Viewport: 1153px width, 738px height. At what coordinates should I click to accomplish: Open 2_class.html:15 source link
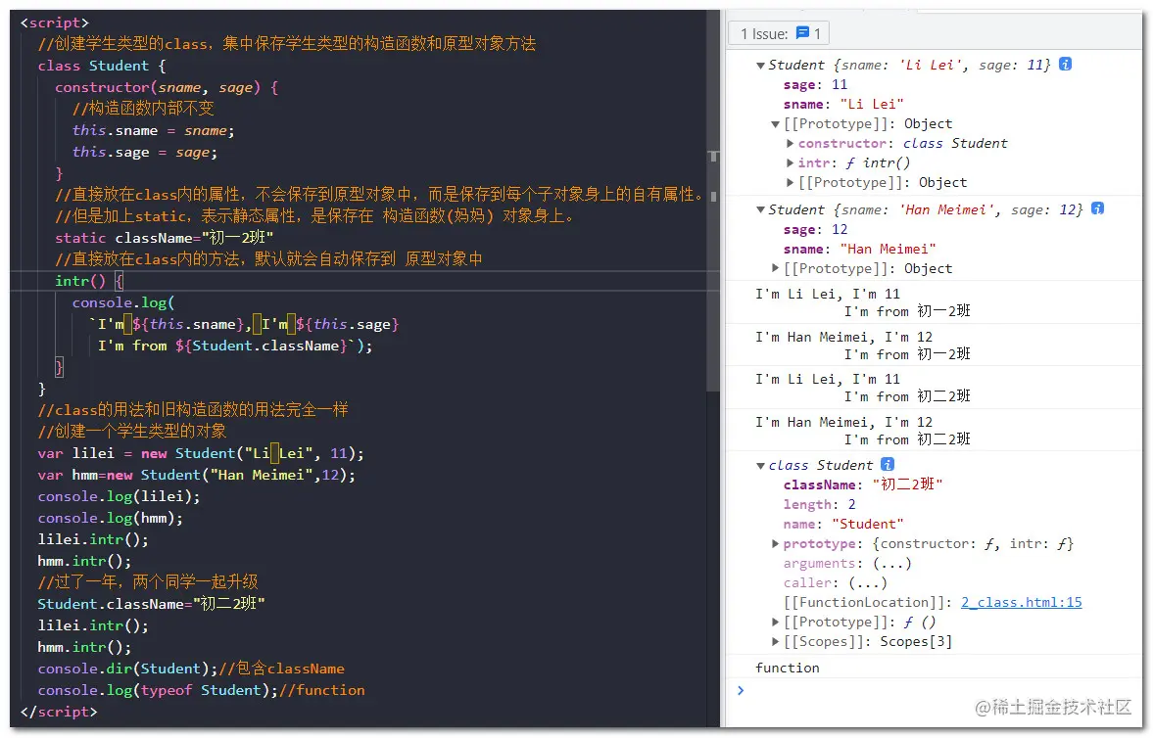point(1022,602)
